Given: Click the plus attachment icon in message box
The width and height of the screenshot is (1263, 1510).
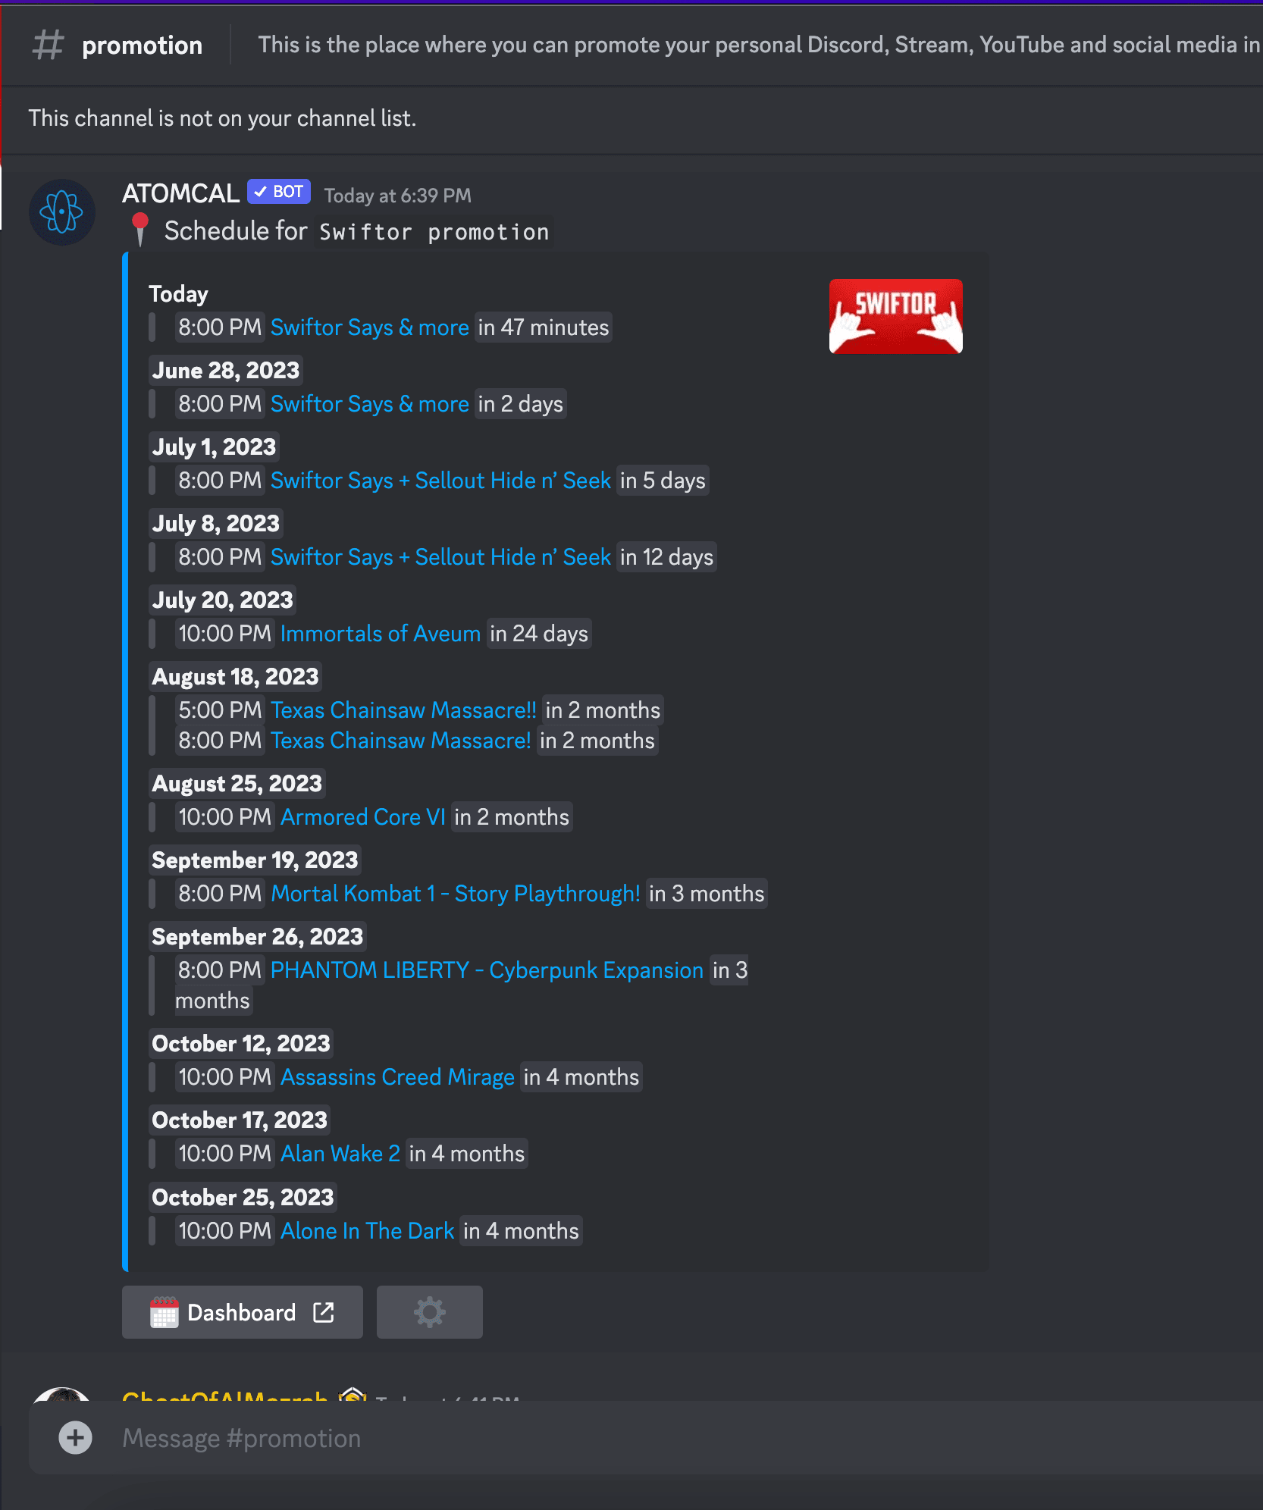Looking at the screenshot, I should (x=75, y=1438).
